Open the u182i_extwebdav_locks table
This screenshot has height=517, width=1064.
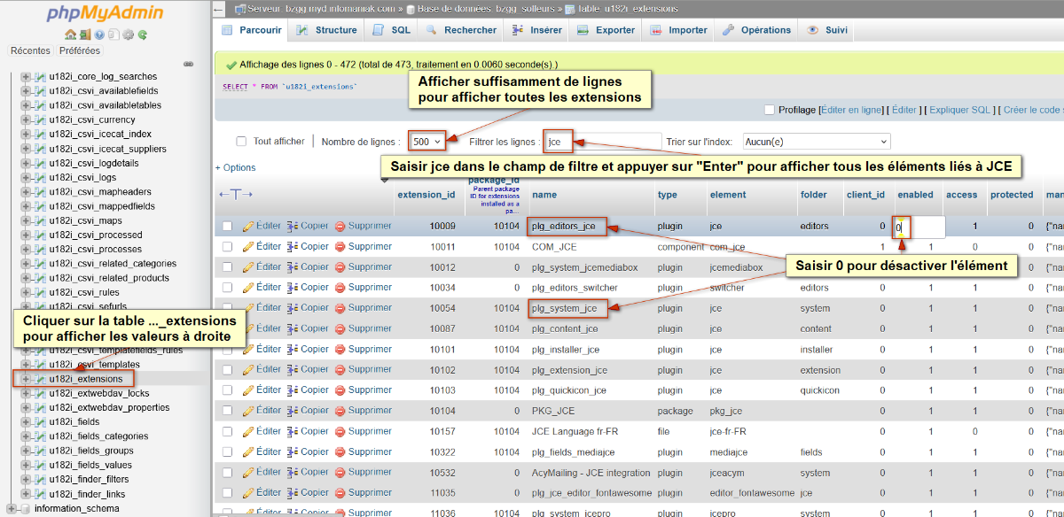[x=99, y=393]
